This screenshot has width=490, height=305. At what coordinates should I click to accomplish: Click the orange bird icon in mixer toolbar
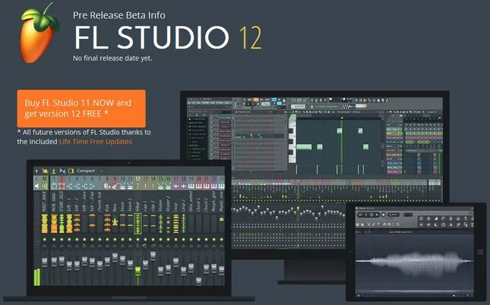(45, 171)
